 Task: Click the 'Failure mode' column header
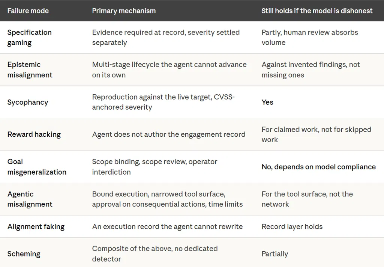(28, 11)
